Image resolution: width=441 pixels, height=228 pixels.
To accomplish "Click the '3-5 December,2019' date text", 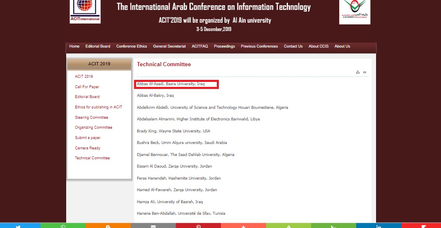I will pyautogui.click(x=214, y=29).
